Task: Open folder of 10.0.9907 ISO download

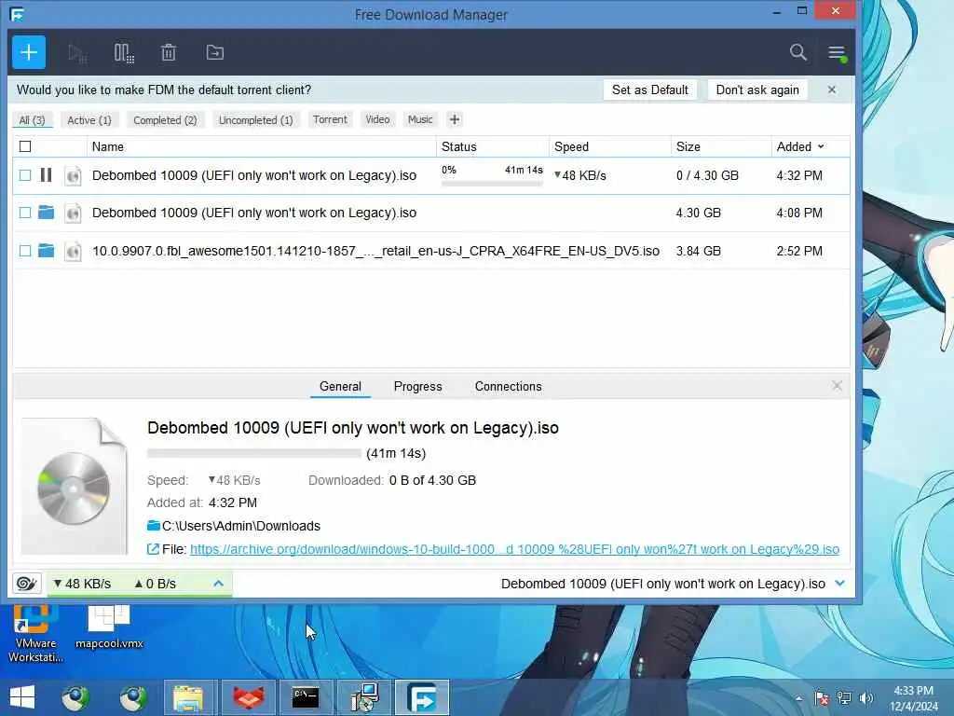Action: pos(46,250)
